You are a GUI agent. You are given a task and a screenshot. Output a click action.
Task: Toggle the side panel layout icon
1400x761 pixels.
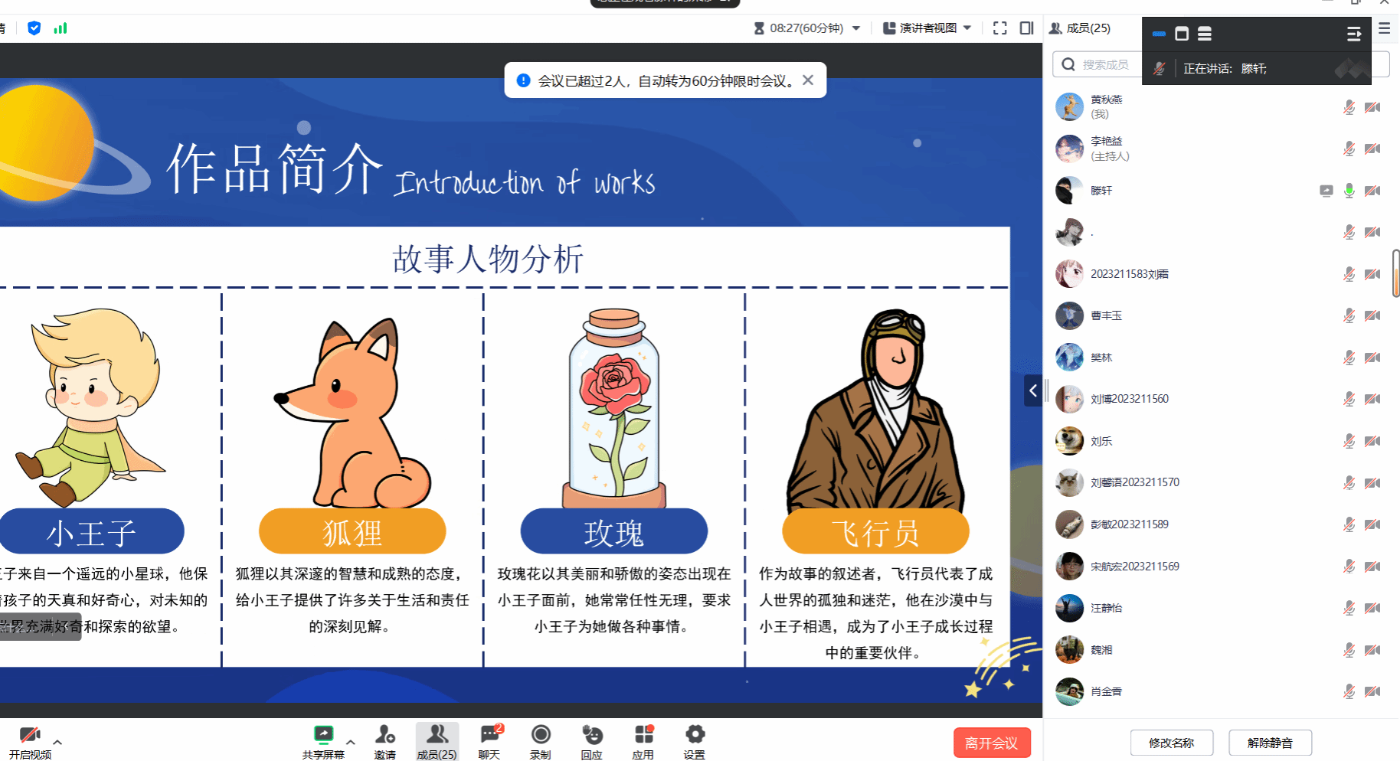[x=1026, y=28]
